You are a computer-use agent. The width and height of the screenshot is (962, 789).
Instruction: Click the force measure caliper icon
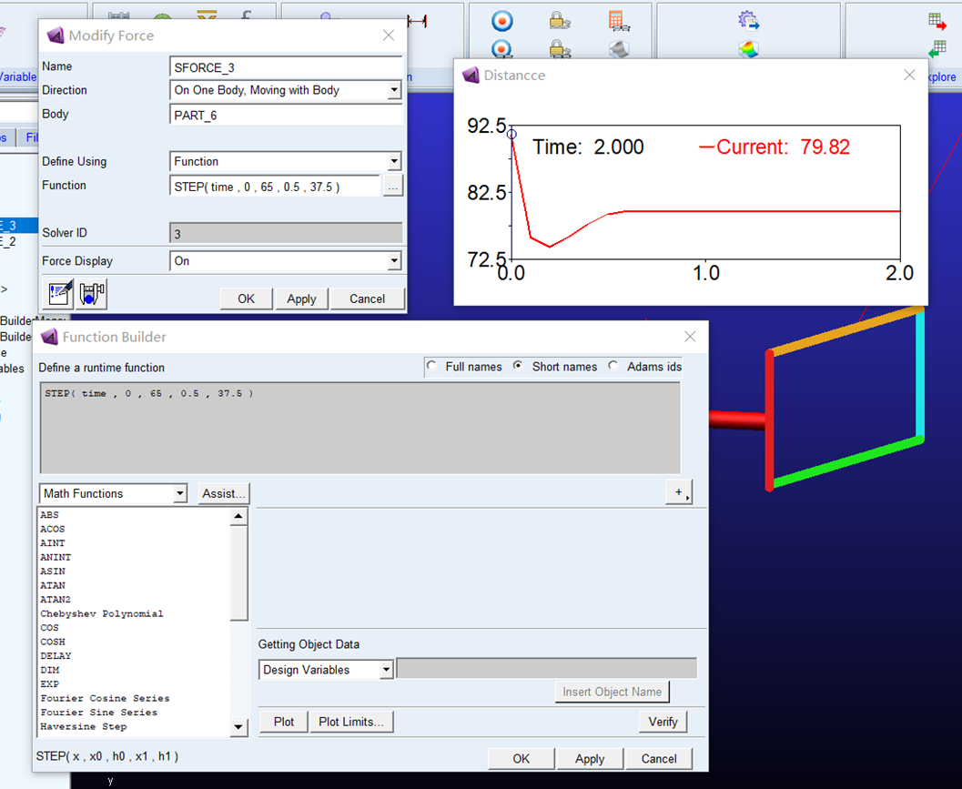tap(92, 293)
